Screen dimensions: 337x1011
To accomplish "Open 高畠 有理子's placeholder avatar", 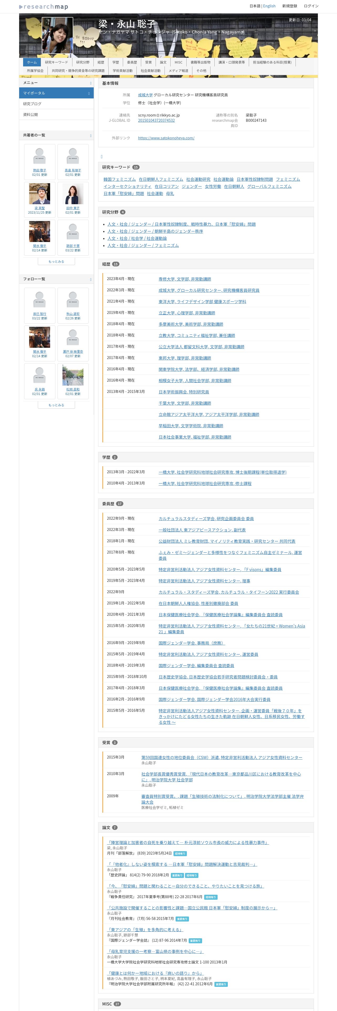I will tap(73, 156).
